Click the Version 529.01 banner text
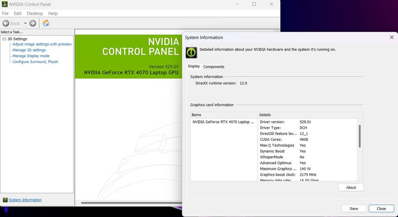The width and height of the screenshot is (398, 217). (164, 67)
